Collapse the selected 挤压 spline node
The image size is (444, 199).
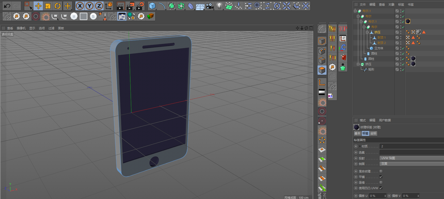[367, 32]
